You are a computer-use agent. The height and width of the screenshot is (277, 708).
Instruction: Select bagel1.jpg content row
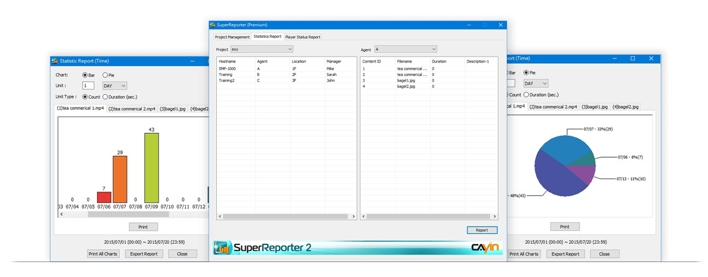[x=429, y=80]
